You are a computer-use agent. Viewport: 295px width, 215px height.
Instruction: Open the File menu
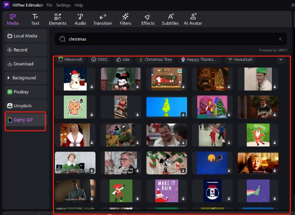(x=50, y=5)
